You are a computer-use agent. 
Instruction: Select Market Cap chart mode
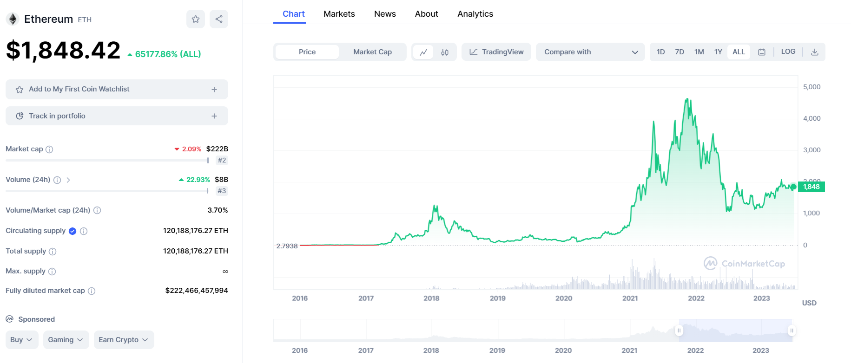pos(372,52)
